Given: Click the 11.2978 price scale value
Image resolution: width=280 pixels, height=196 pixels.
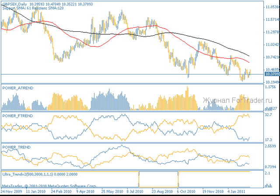Looking at the screenshot, I should [273, 32].
